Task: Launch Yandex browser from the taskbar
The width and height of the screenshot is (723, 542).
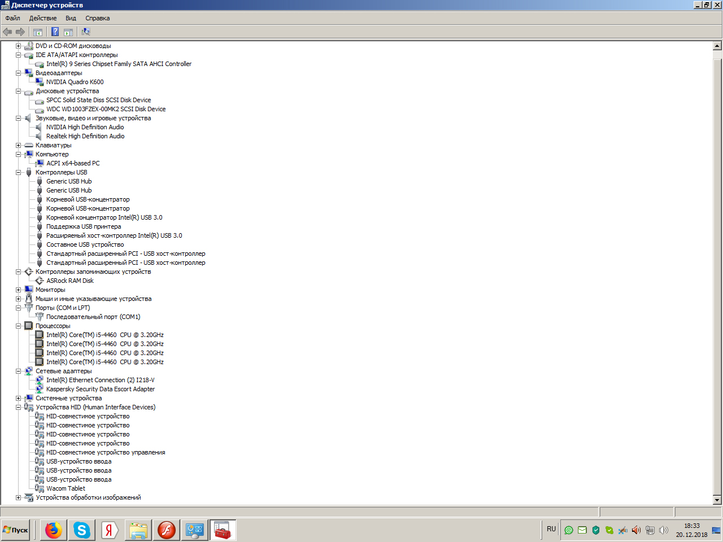Action: point(110,530)
